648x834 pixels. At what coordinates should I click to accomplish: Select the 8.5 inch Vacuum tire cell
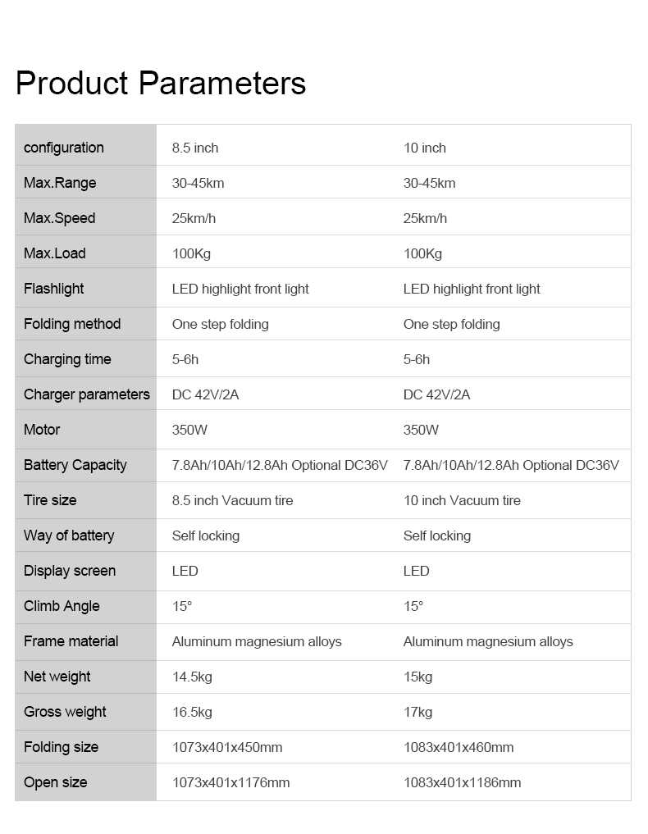tap(232, 500)
